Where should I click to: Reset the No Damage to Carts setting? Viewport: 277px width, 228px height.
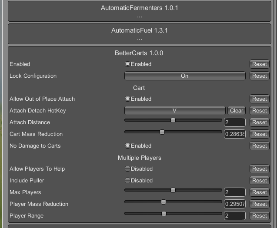click(x=259, y=145)
